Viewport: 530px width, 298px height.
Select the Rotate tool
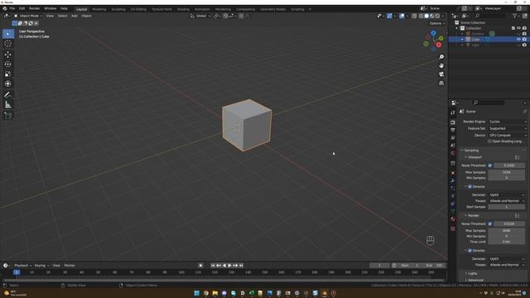[x=8, y=65]
